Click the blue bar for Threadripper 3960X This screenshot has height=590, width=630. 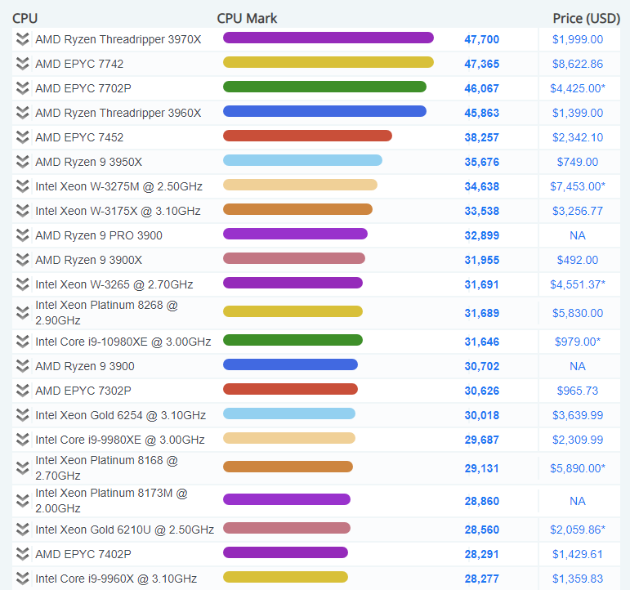pos(324,111)
